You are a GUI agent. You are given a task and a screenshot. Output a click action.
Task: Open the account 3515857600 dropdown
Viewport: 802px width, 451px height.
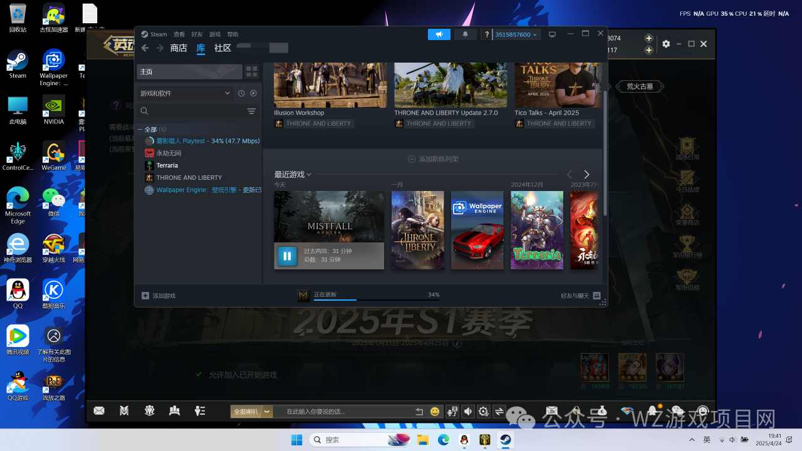pos(516,34)
